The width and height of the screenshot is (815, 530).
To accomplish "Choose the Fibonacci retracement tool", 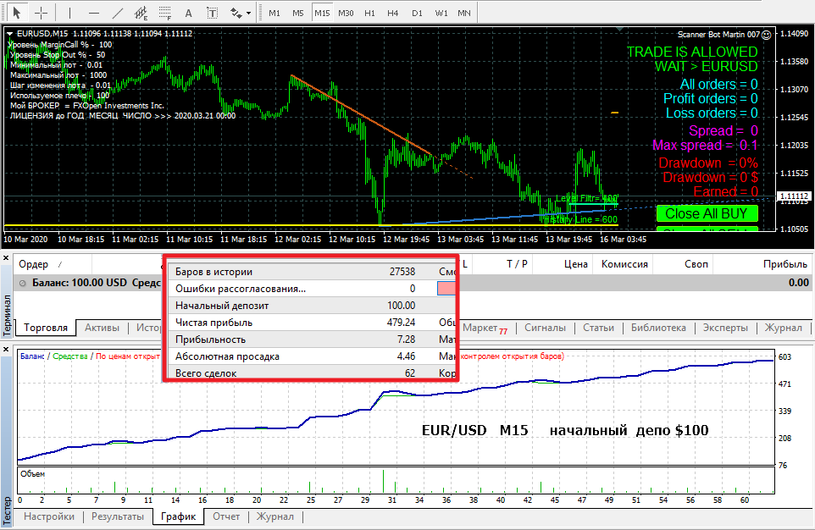I will click(164, 13).
